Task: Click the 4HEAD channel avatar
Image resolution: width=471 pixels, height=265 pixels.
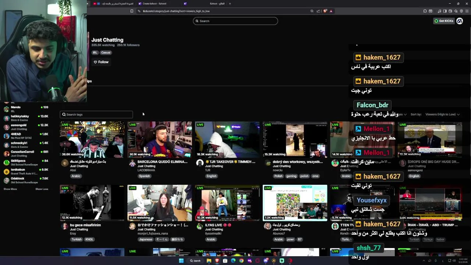Action: tap(6, 136)
